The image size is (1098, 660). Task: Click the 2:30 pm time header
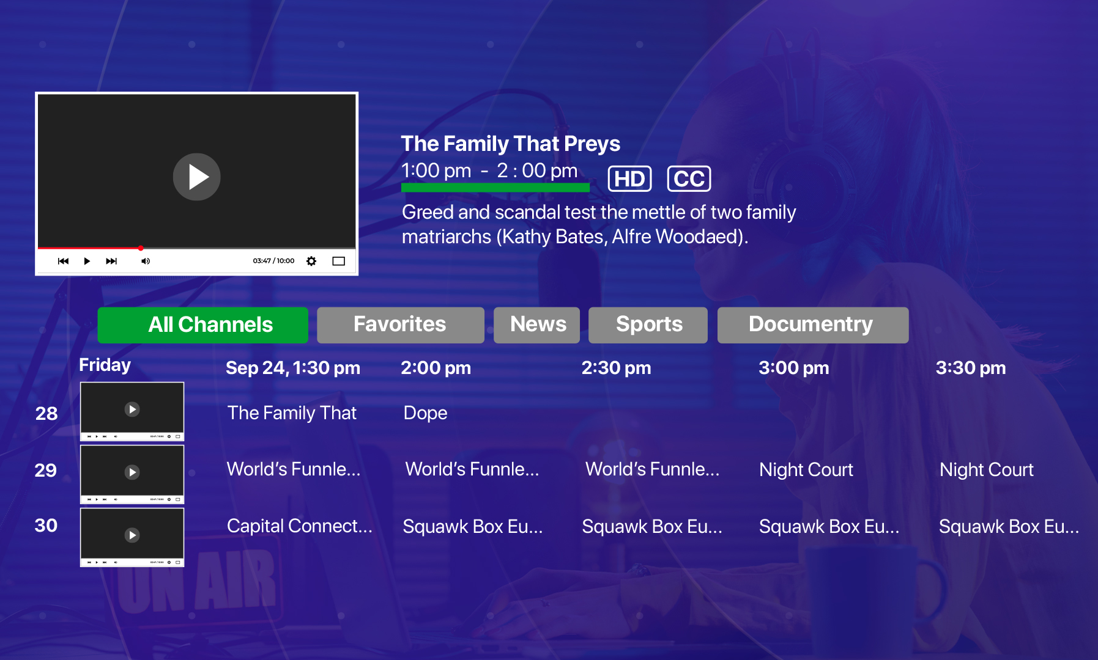click(x=616, y=368)
